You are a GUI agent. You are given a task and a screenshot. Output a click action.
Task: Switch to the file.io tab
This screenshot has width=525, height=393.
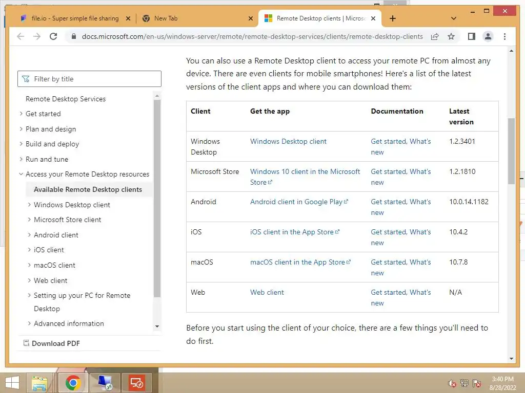[x=75, y=18]
